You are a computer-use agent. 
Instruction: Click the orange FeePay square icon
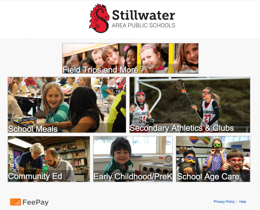tap(15, 202)
